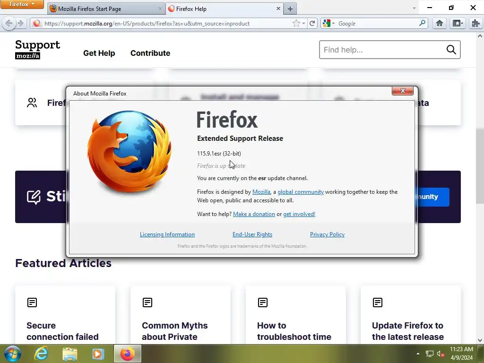Click the Make a donation link
Viewport: 484px width, 363px height.
(x=254, y=214)
